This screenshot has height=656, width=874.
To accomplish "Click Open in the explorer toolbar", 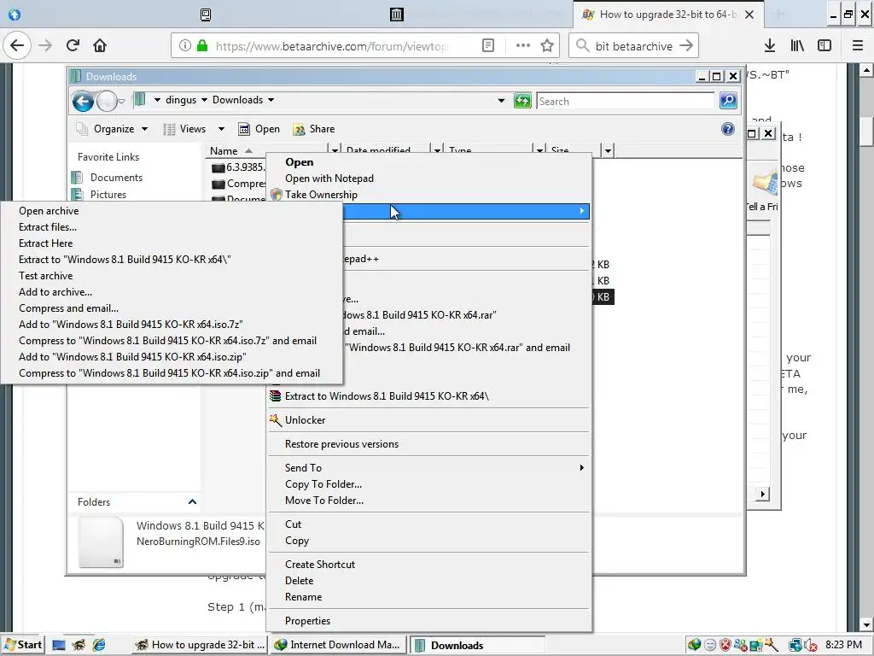I will point(259,130).
